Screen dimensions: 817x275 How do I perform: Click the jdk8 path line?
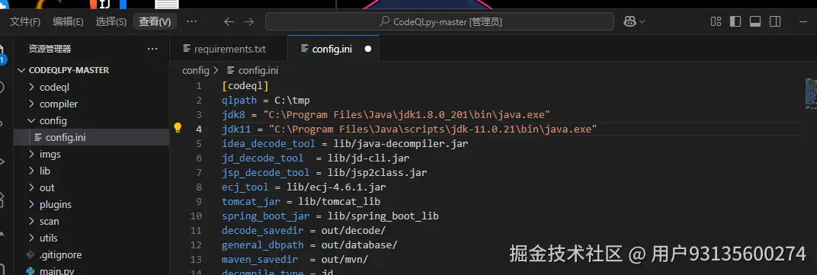click(x=386, y=114)
